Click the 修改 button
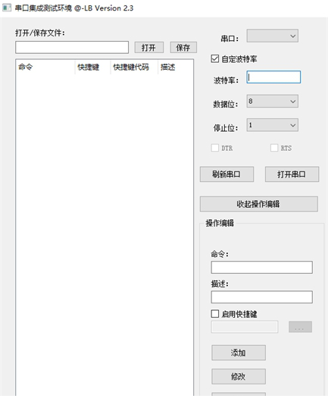The height and width of the screenshot is (411, 328). click(x=239, y=376)
